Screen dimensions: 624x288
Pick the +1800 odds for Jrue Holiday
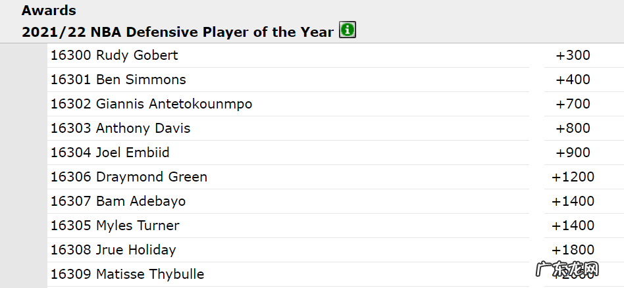point(573,250)
